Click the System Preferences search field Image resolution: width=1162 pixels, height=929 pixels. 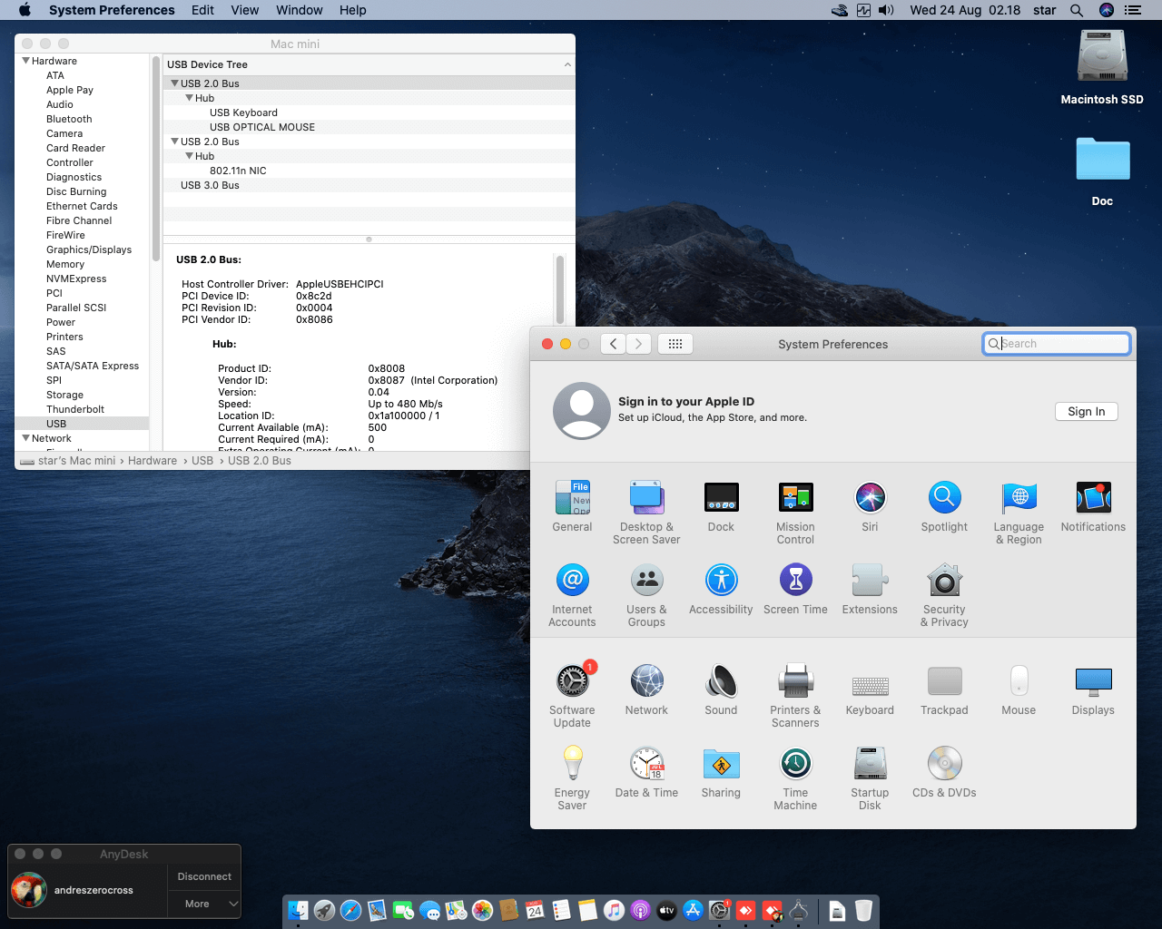tap(1062, 344)
